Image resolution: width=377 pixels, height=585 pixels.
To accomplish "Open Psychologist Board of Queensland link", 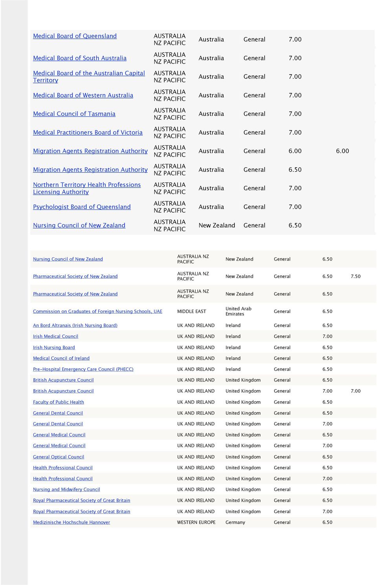I will click(82, 207).
